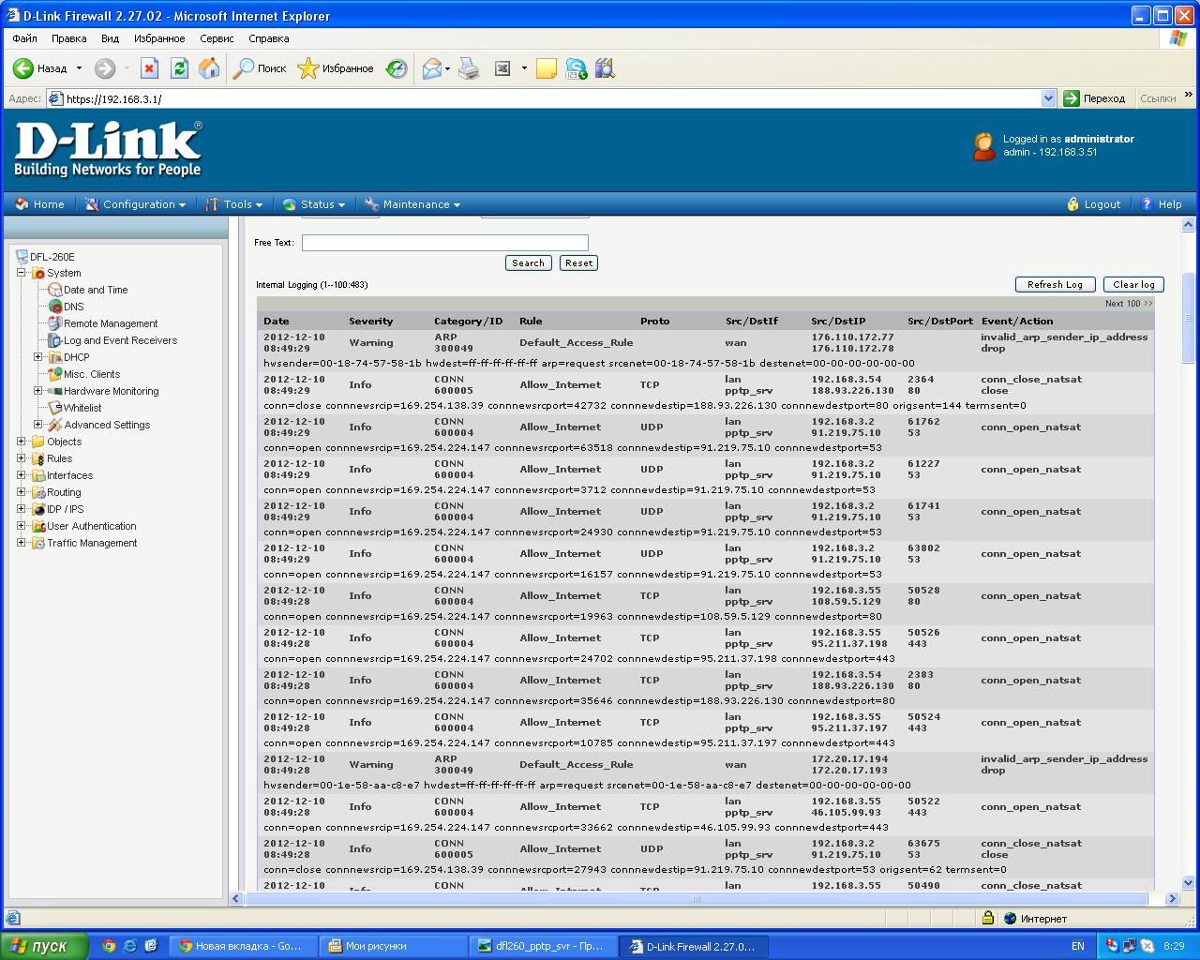Click the IE Back arrow icon

click(22, 68)
